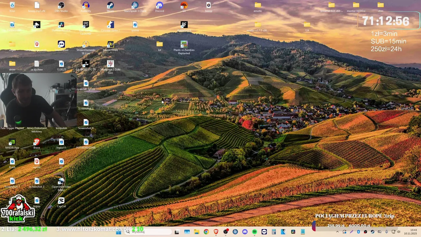The height and width of the screenshot is (237, 421).
Task: Show hidden system tray icons
Action: tap(337, 232)
